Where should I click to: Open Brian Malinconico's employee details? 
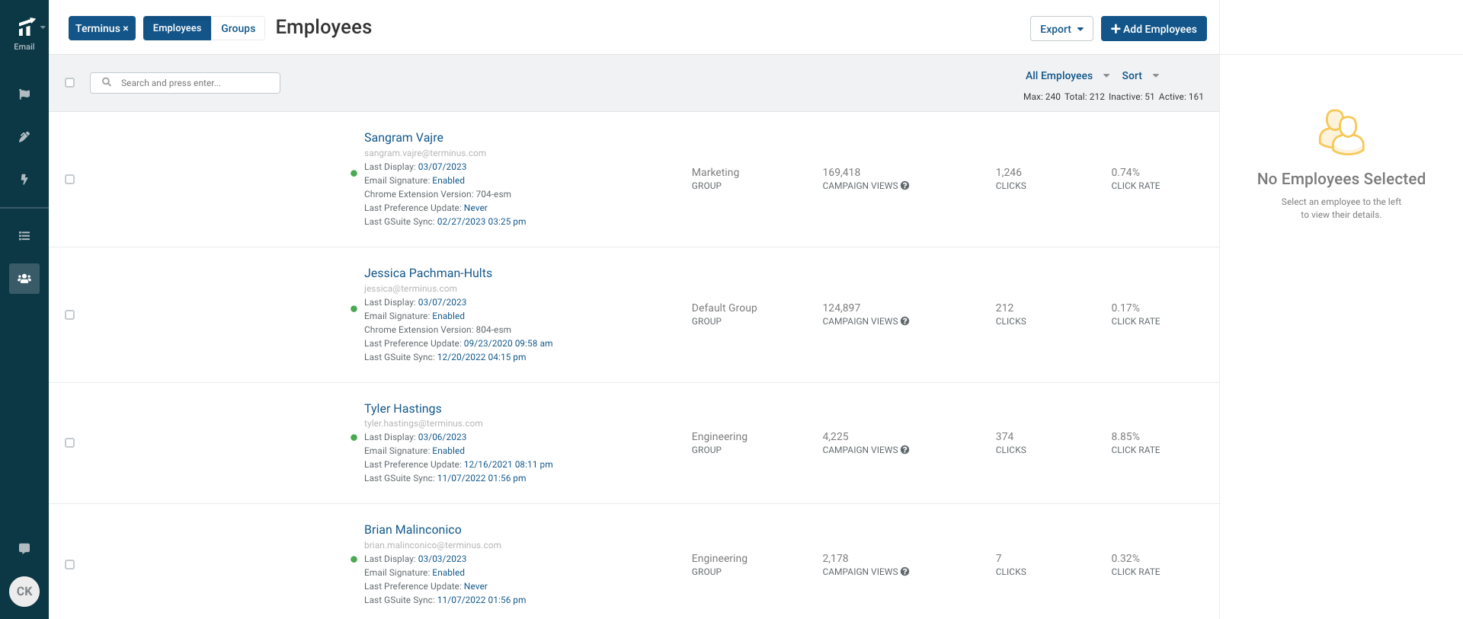413,530
